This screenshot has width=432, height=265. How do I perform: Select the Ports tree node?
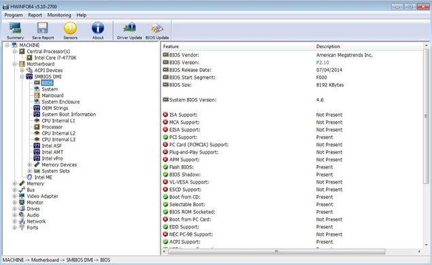click(32, 228)
